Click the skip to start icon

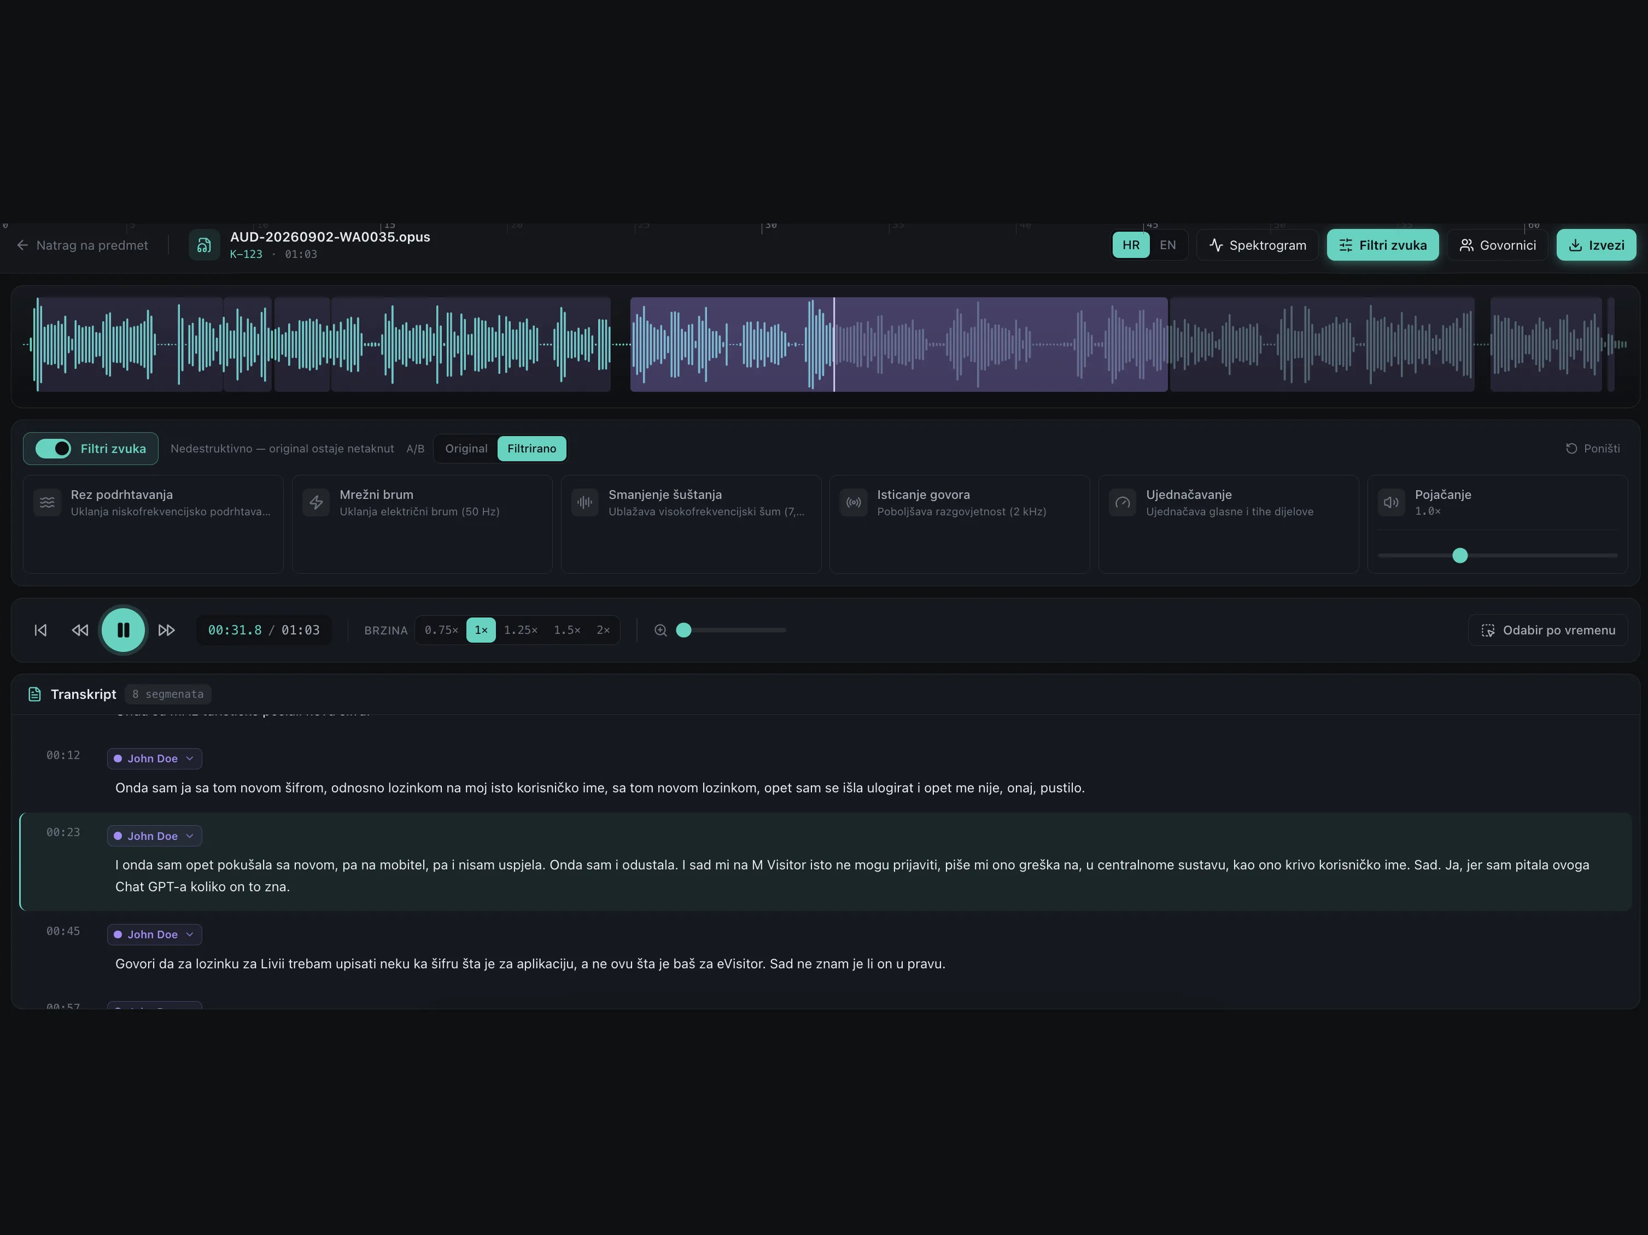pyautogui.click(x=41, y=630)
